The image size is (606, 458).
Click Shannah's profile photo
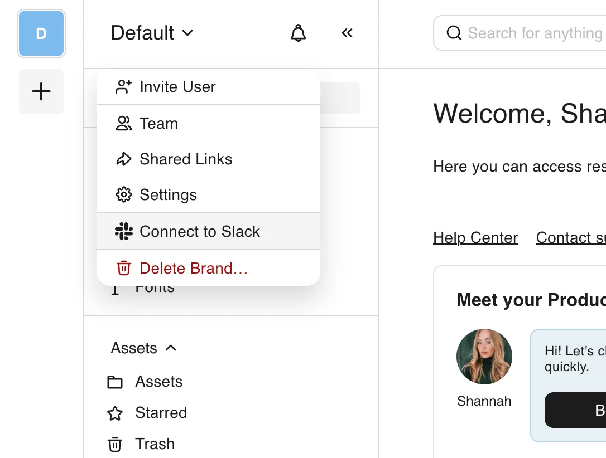[x=484, y=357]
